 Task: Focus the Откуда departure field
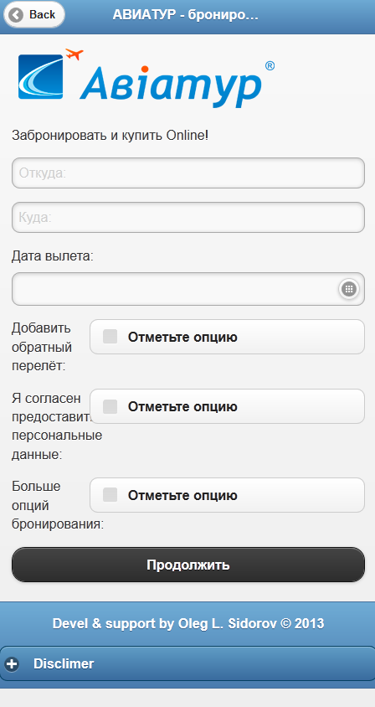(x=188, y=173)
